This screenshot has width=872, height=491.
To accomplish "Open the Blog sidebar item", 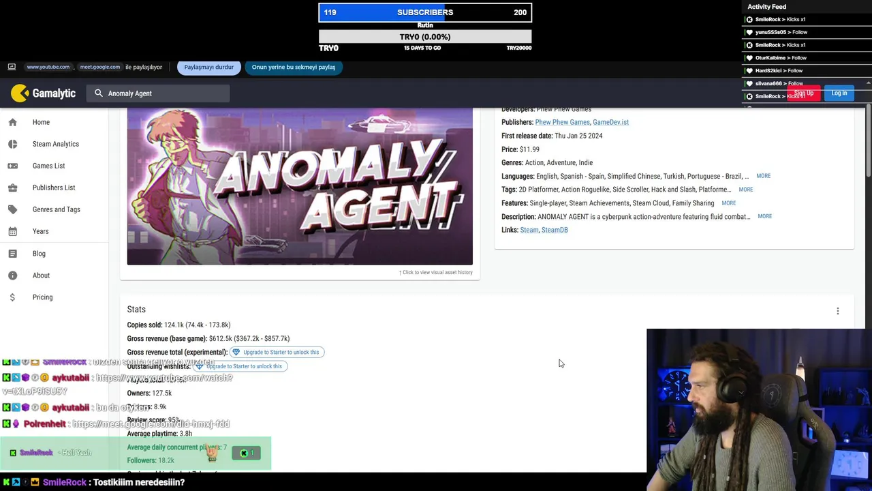I will pos(39,254).
